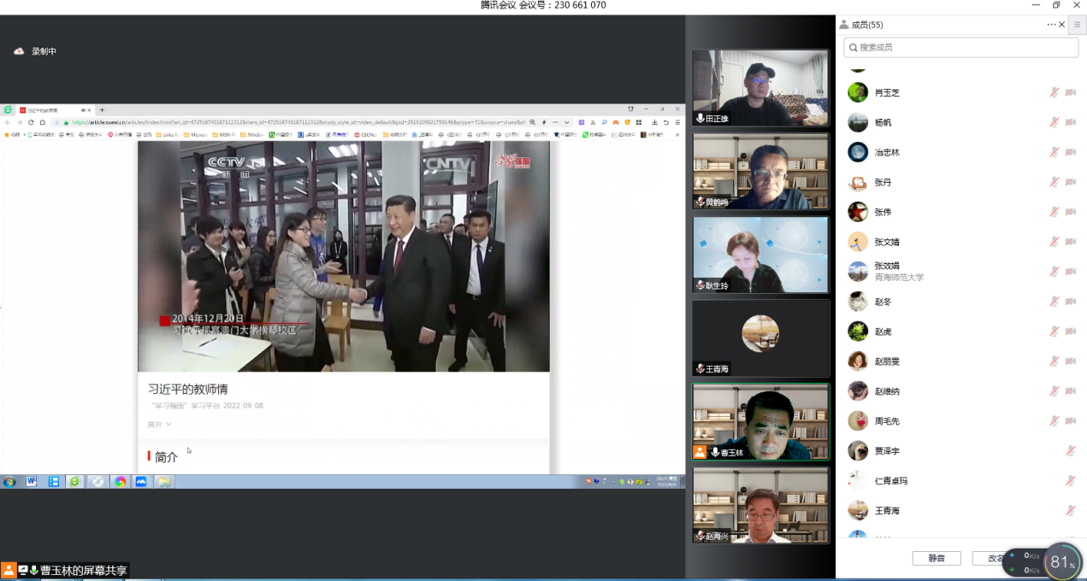The height and width of the screenshot is (581, 1087).
Task: Open the three-dots more options in members panel
Action: coord(1051,25)
